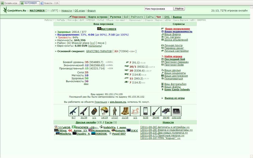Click the red arrows icon beside Антон_13
The width and height of the screenshot is (253, 158).
pyautogui.click(x=70, y=131)
